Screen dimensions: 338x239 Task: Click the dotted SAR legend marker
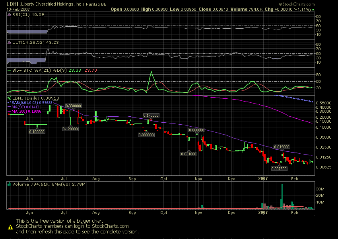pos(9,103)
